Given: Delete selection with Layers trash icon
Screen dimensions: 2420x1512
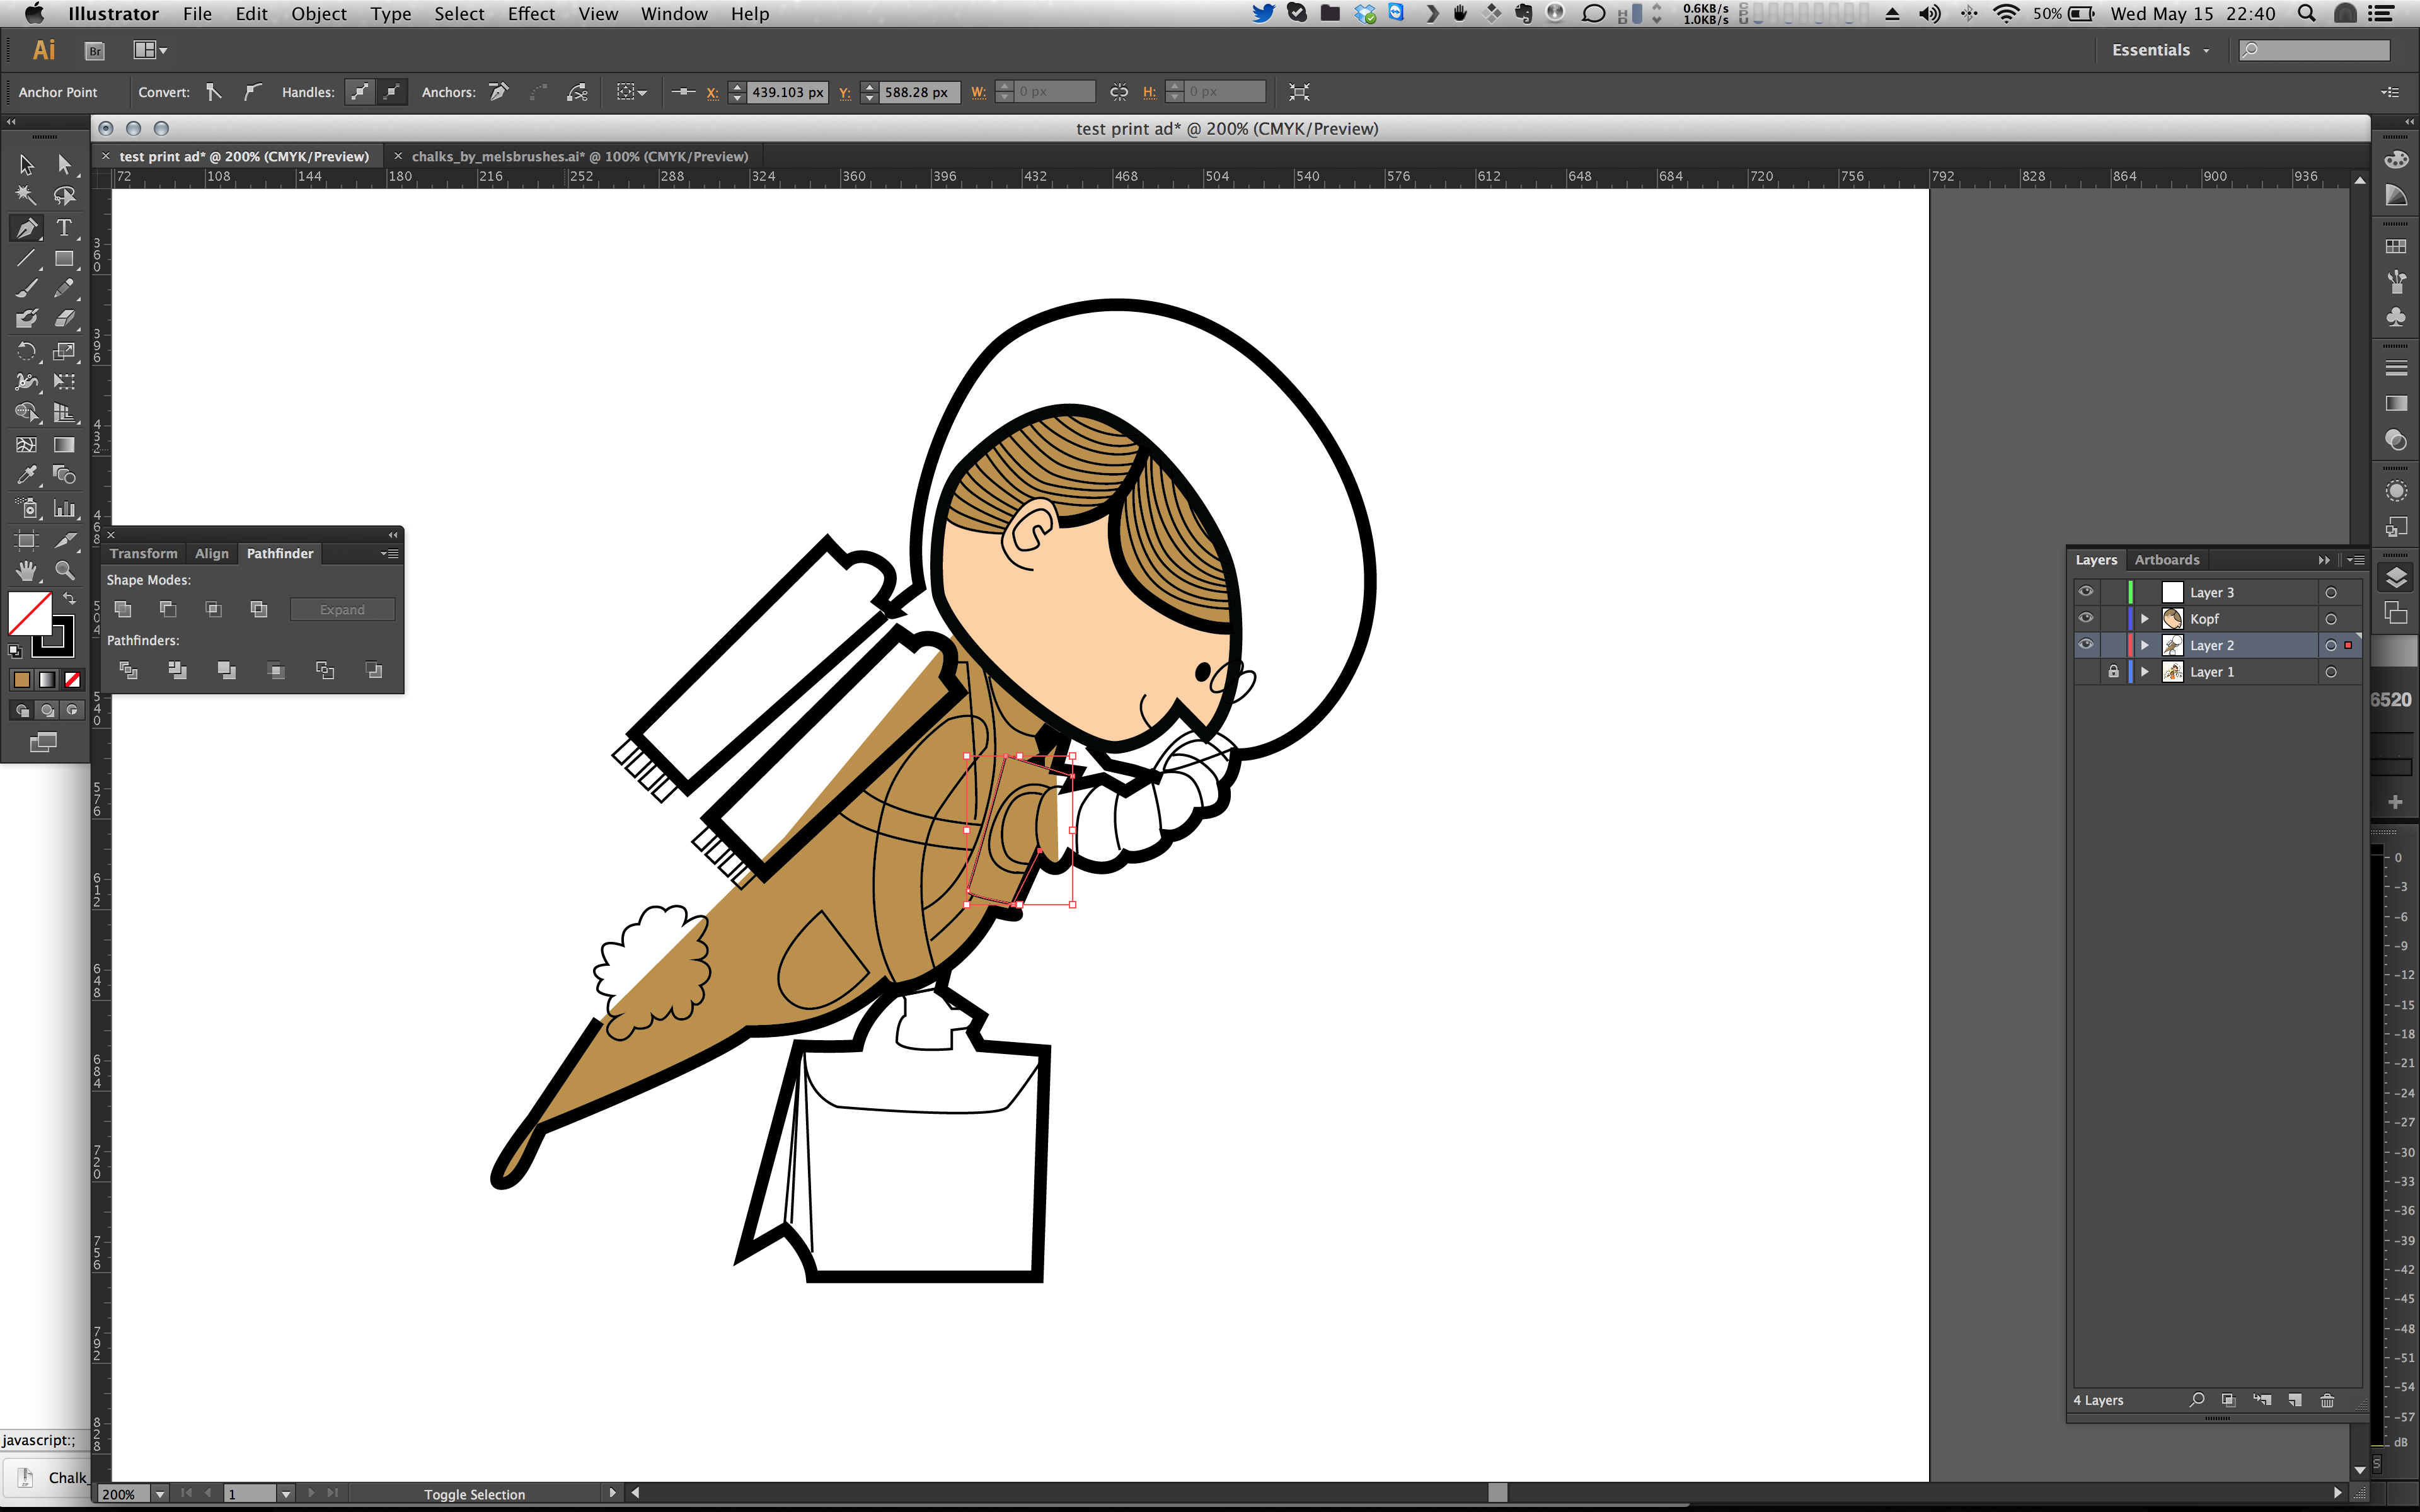Looking at the screenshot, I should click(2328, 1400).
